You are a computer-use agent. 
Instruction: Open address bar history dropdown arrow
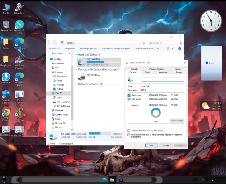pos(141,43)
